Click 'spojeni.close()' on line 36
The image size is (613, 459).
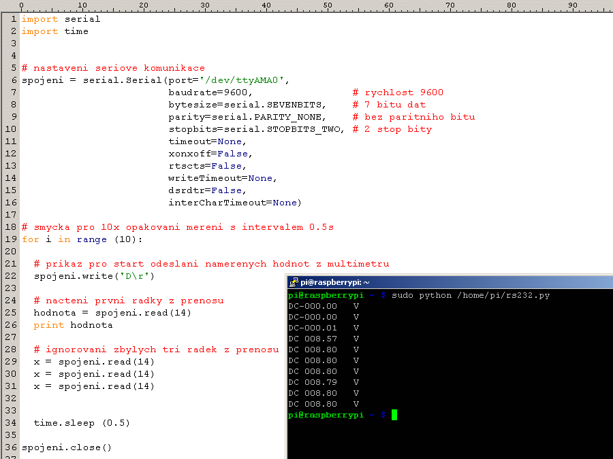point(67,447)
